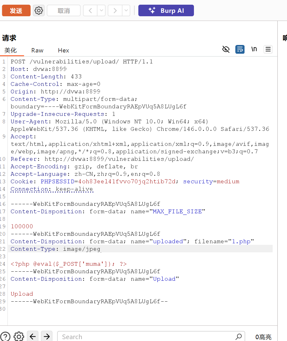This screenshot has height=341, width=287.
Task: Expand the back history dropdown arrow
Action: pyautogui.click(x=101, y=10)
